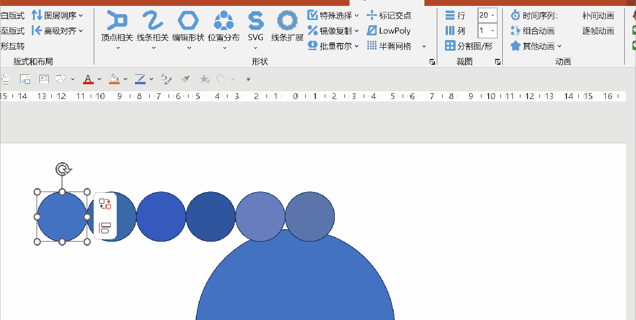Image resolution: width=636 pixels, height=320 pixels.
Task: Click the 特殊选择 checkmark icon
Action: [312, 15]
